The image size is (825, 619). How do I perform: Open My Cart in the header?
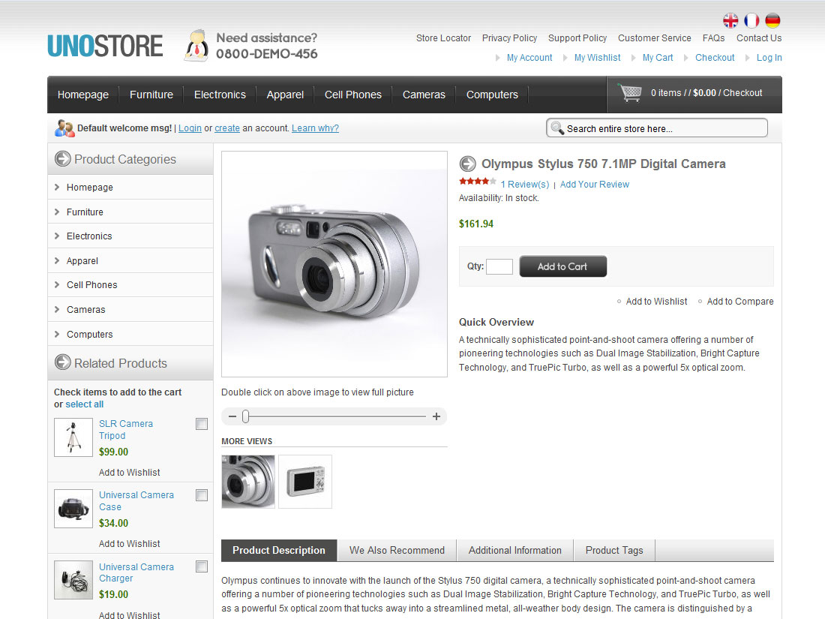pyautogui.click(x=658, y=57)
